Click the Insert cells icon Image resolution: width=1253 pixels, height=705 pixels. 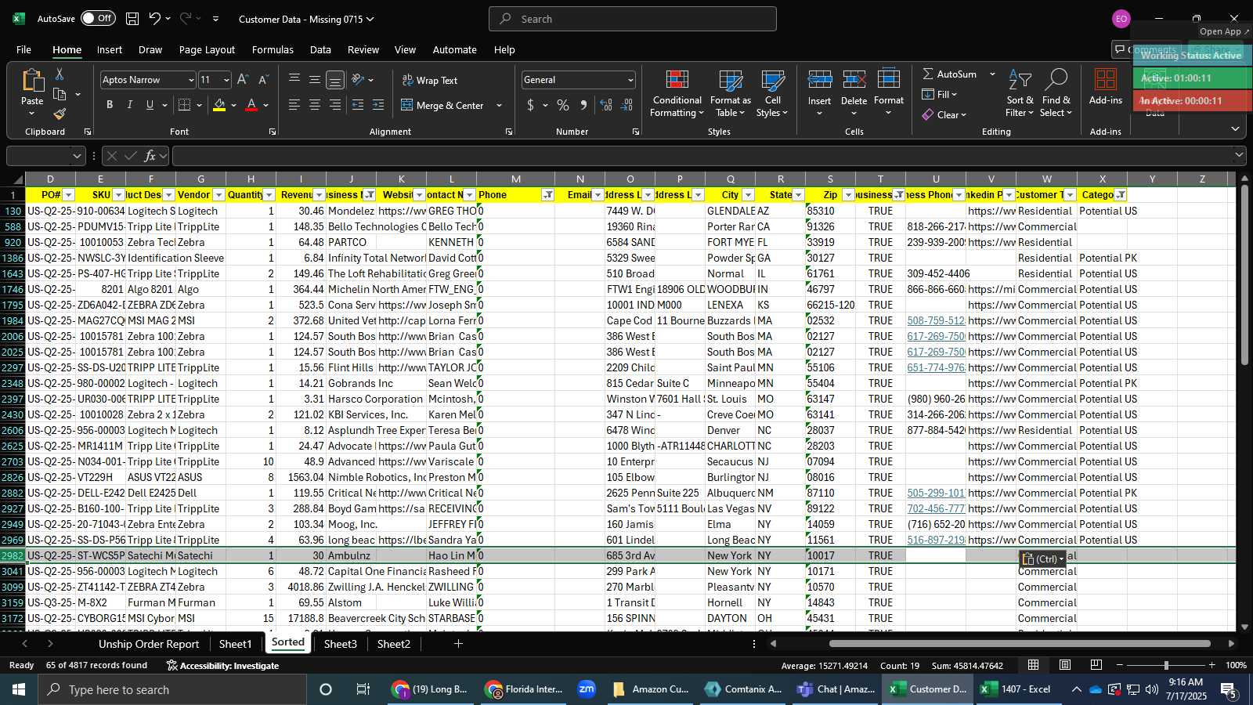(819, 81)
